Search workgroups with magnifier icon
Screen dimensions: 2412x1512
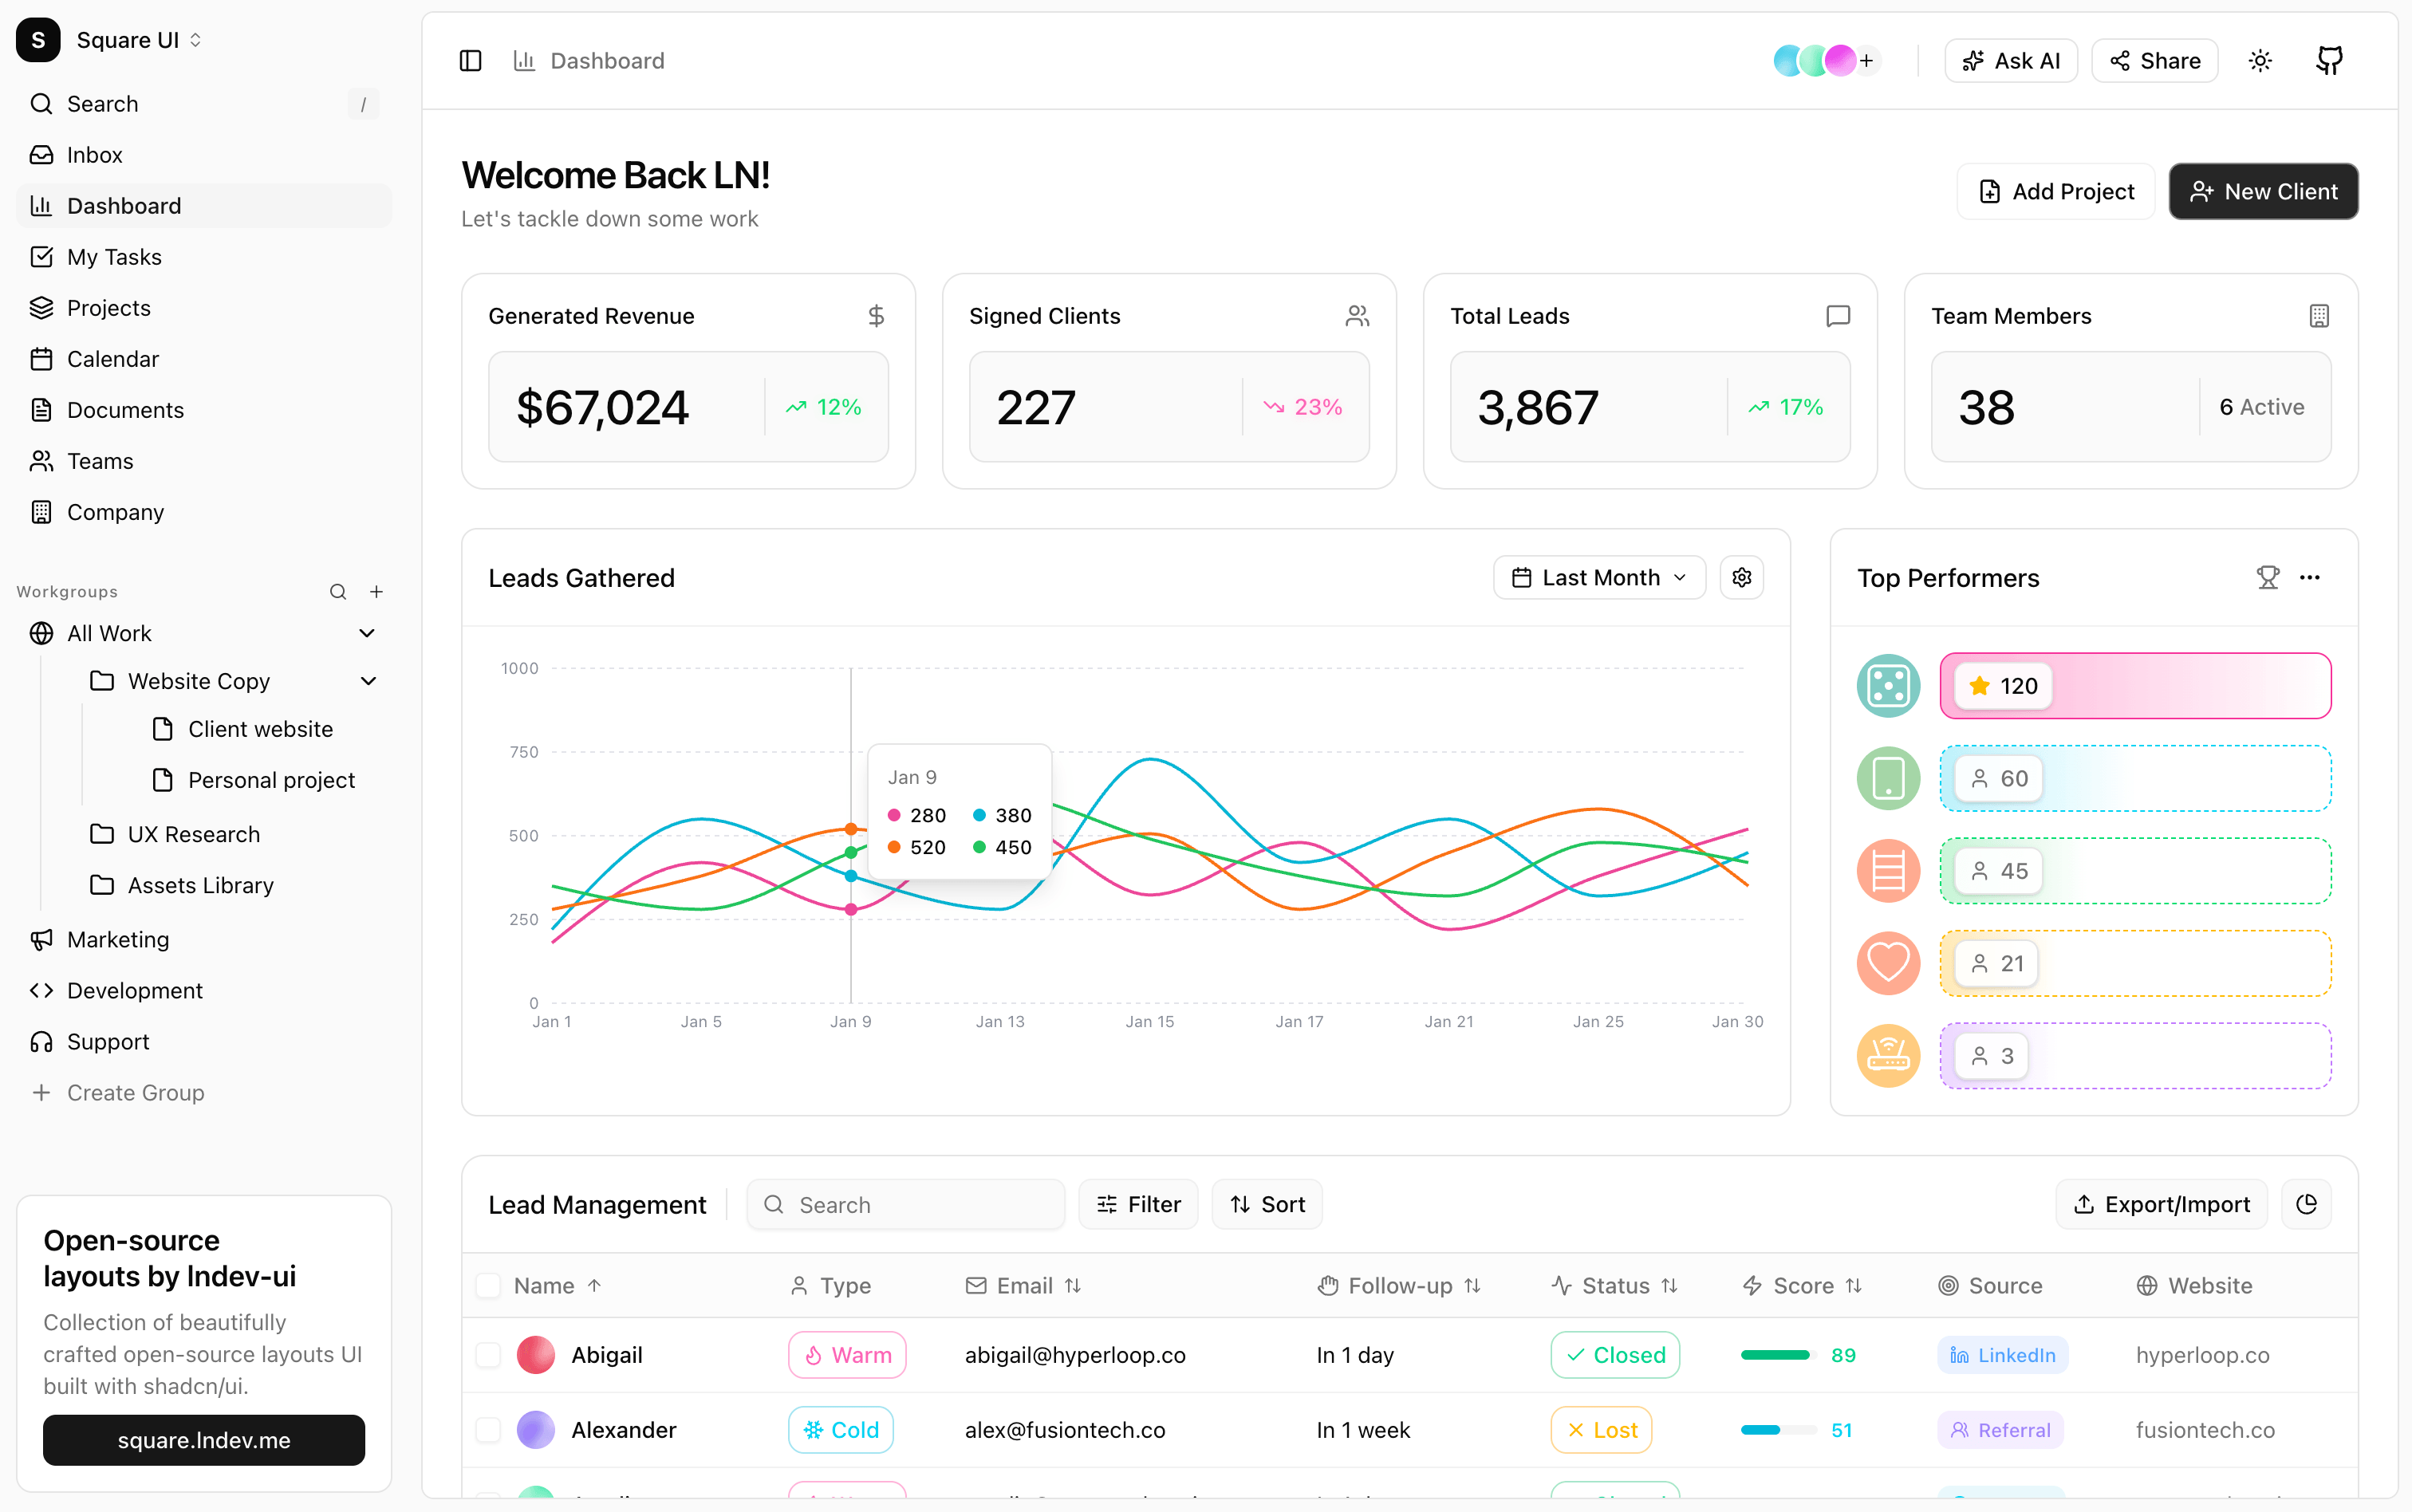[x=338, y=592]
